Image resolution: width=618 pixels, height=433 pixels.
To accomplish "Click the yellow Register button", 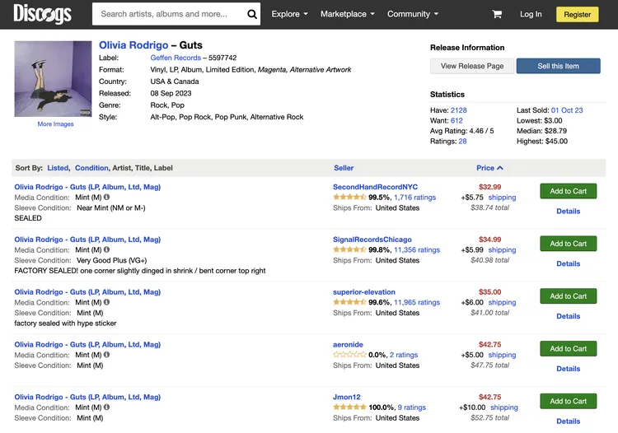I will coord(577,15).
